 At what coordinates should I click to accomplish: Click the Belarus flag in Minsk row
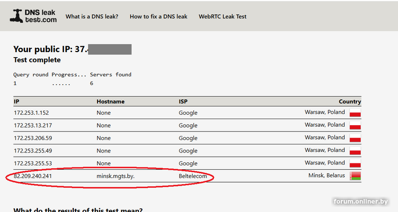pos(355,176)
